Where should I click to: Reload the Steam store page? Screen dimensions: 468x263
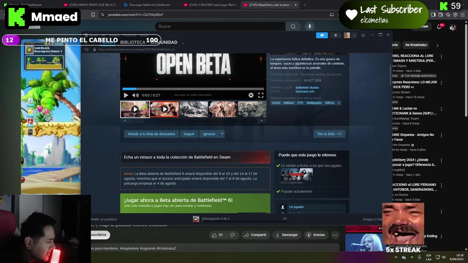point(86,49)
